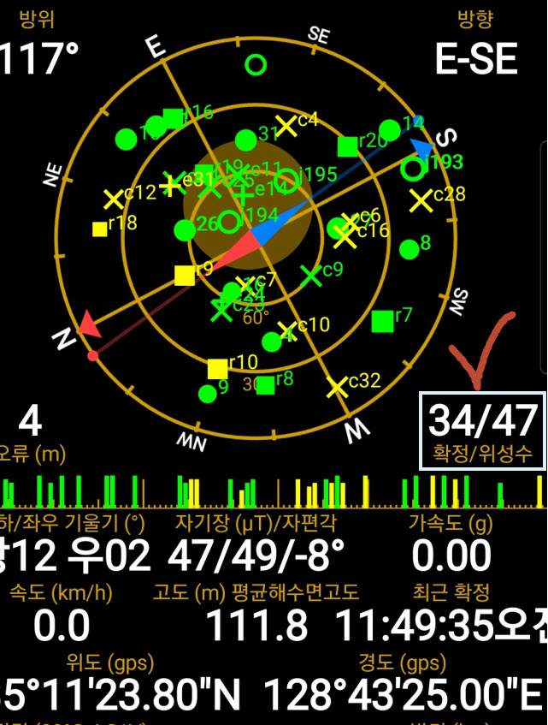Viewport: 548px width, 725px height.
Task: Tap the 위도 (gps) label
Action: (110, 663)
